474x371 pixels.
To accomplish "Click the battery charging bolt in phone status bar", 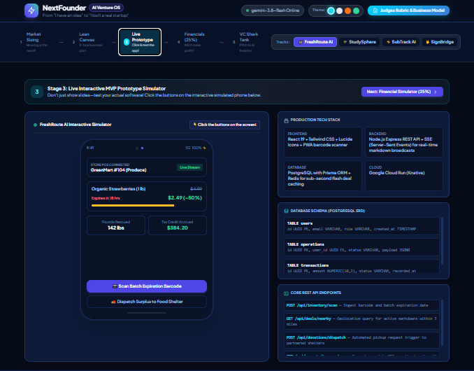I will click(205, 148).
